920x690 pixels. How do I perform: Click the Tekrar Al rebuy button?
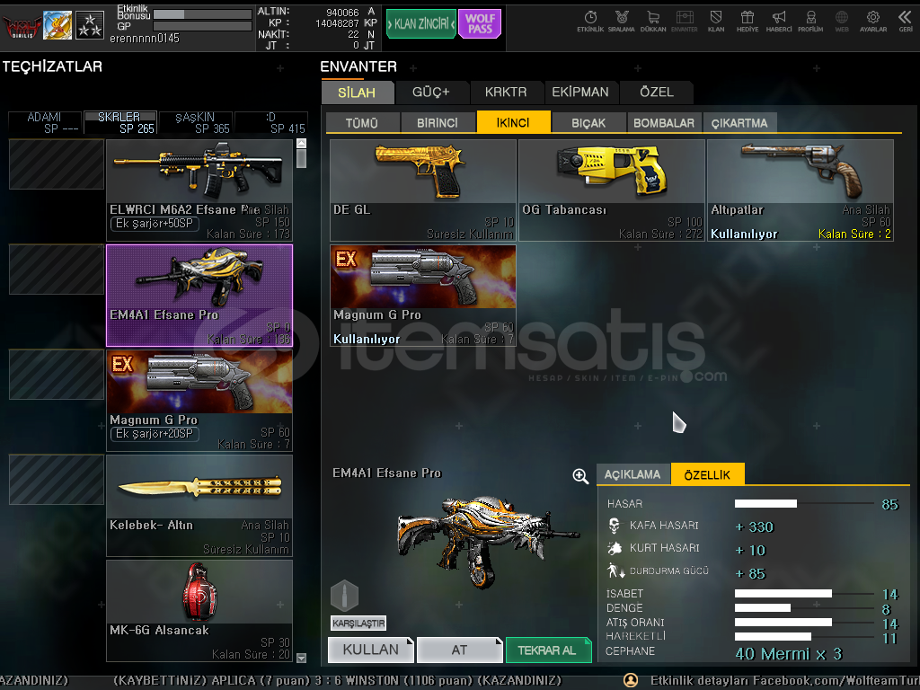[548, 650]
